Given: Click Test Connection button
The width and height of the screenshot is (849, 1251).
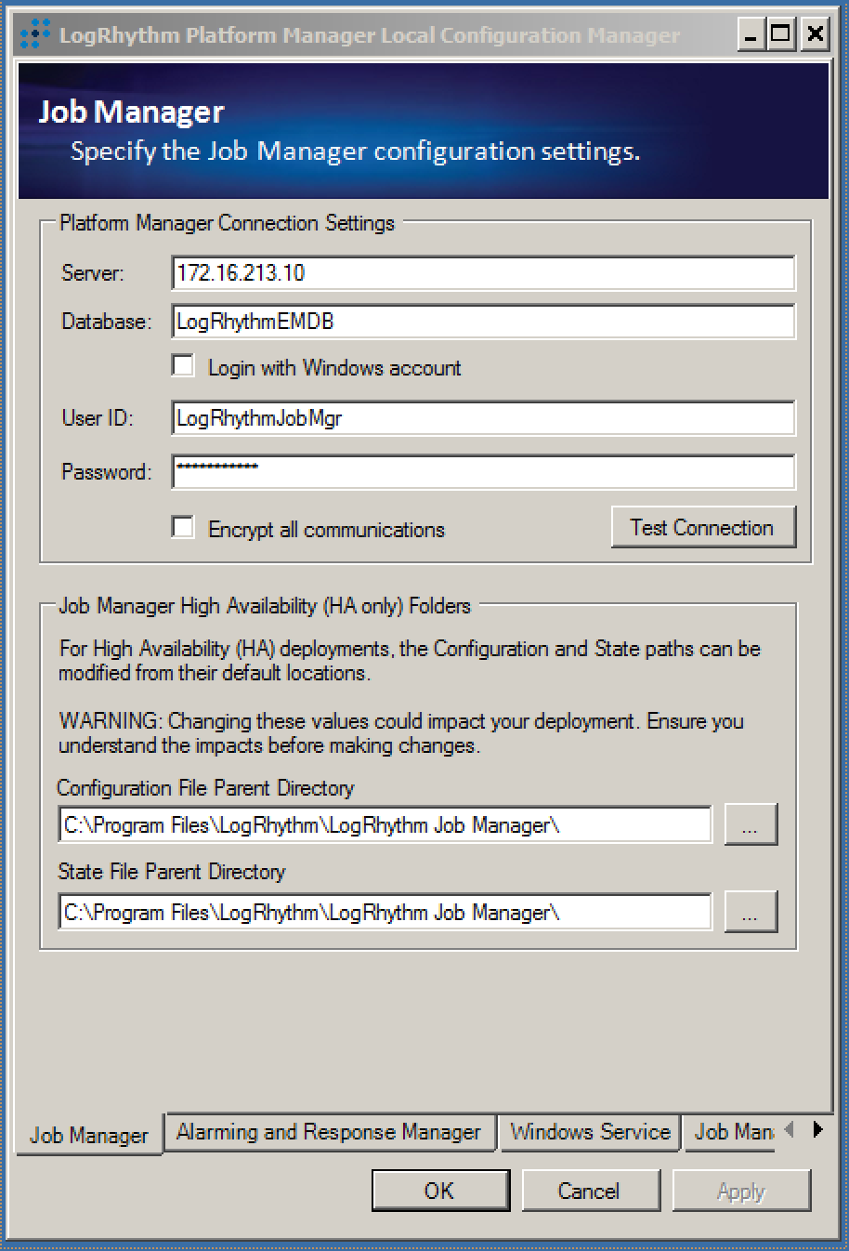Looking at the screenshot, I should pos(703,527).
